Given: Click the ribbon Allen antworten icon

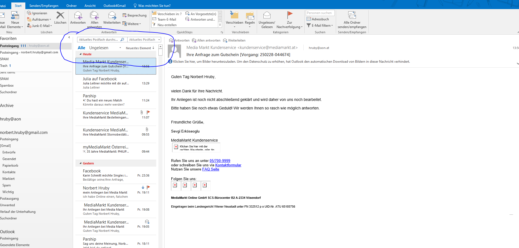Looking at the screenshot, I should coord(94,15).
